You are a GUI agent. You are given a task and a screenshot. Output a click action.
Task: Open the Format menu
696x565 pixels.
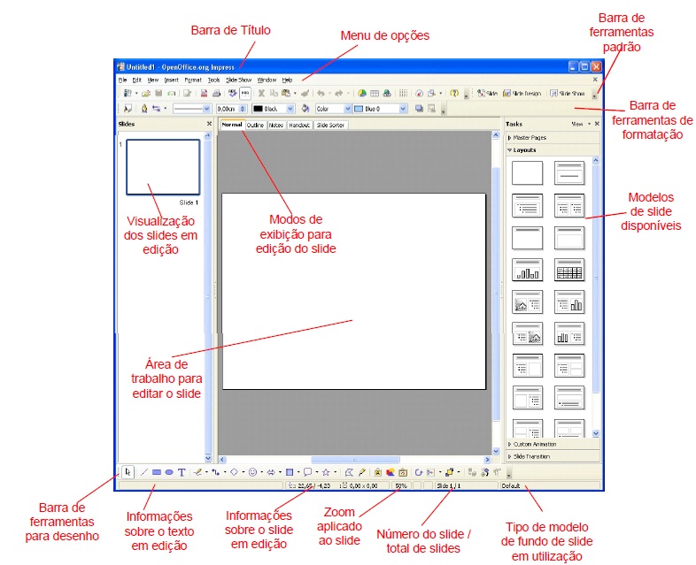(x=193, y=80)
